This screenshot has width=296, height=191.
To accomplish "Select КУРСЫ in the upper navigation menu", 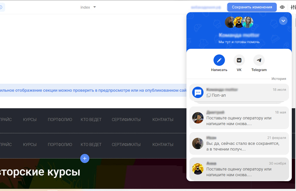I will (x=30, y=120).
